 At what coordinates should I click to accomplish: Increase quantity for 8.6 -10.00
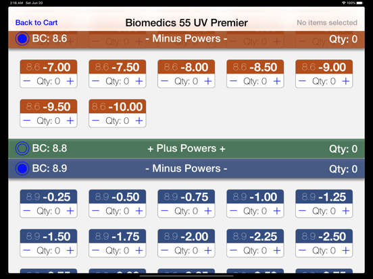(139, 121)
